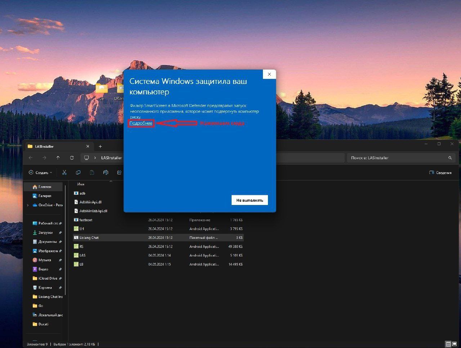Expand the OneDrive tree node
Image resolution: width=461 pixels, height=348 pixels.
28,205
